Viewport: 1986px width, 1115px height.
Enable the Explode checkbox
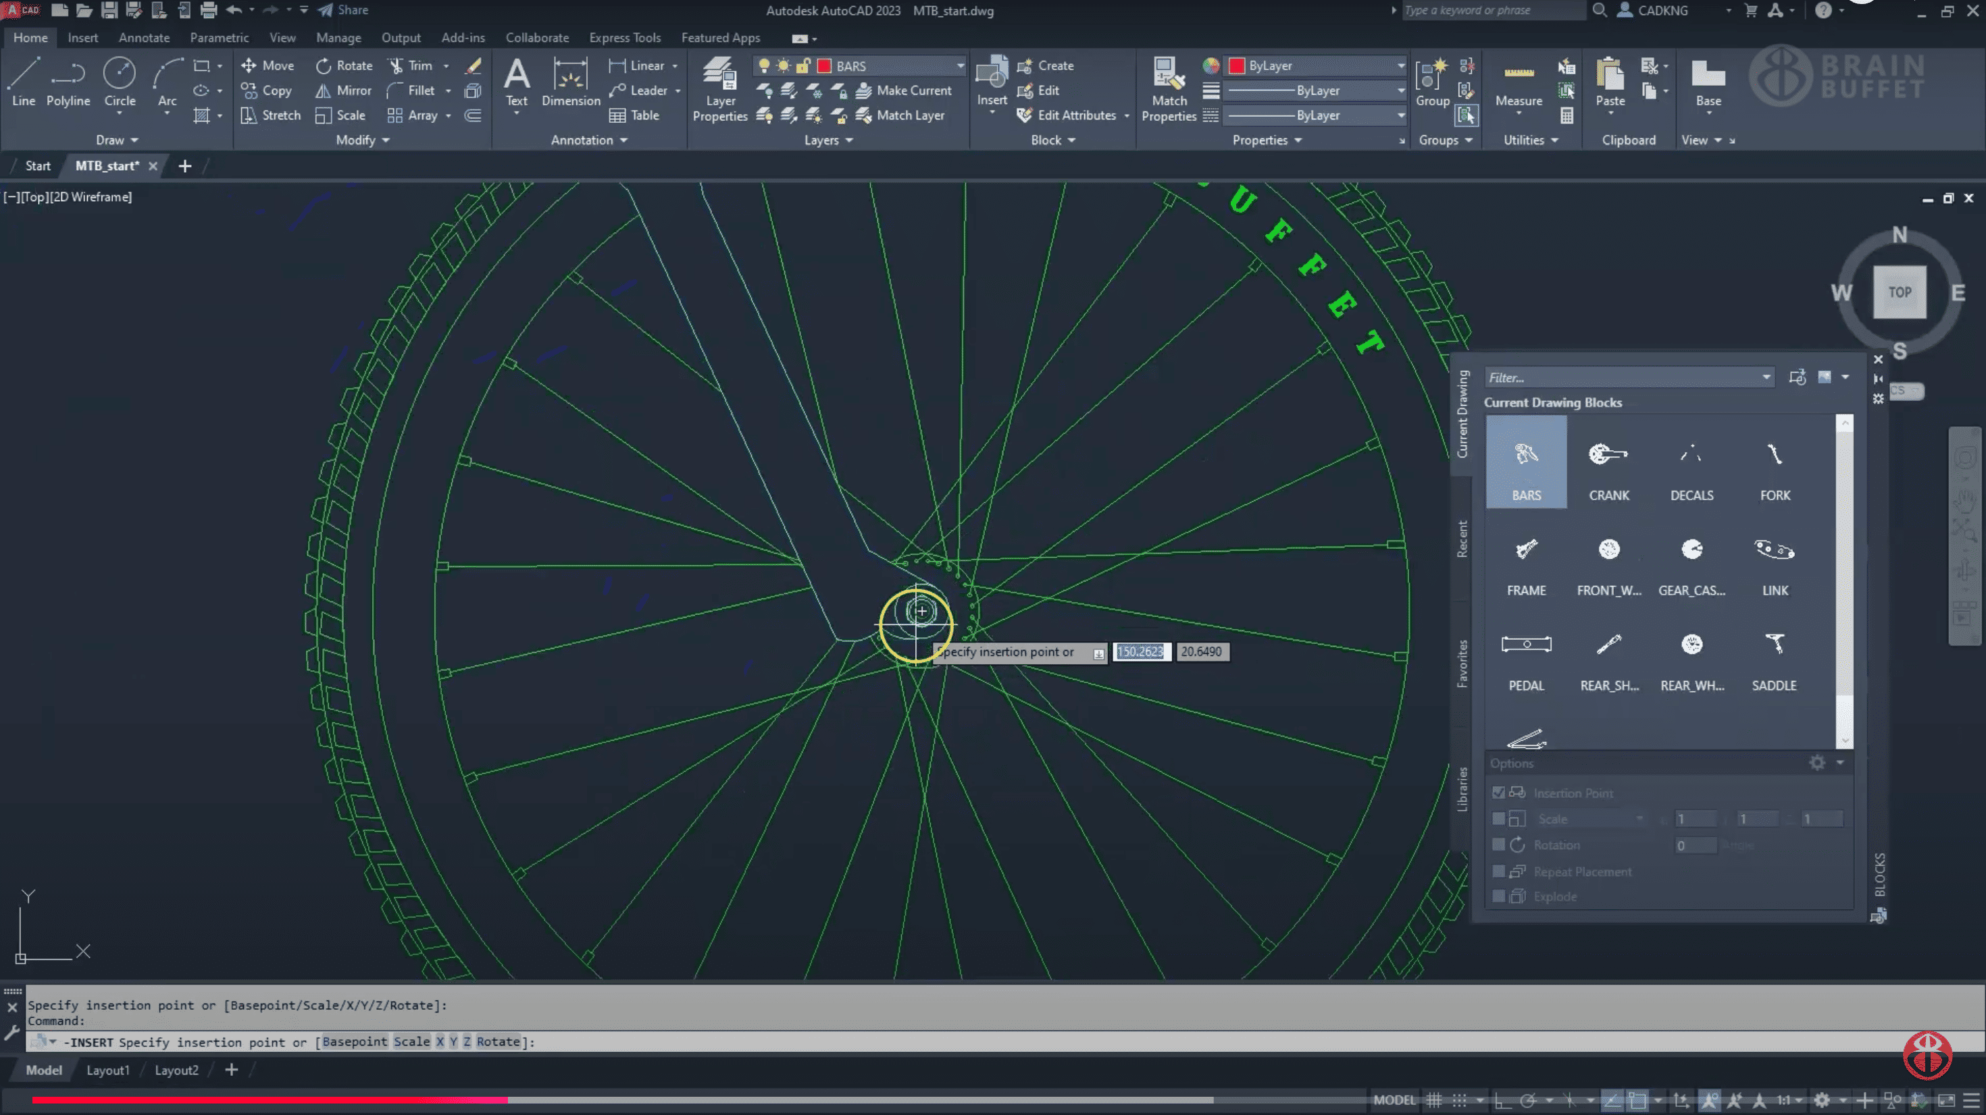point(1498,896)
